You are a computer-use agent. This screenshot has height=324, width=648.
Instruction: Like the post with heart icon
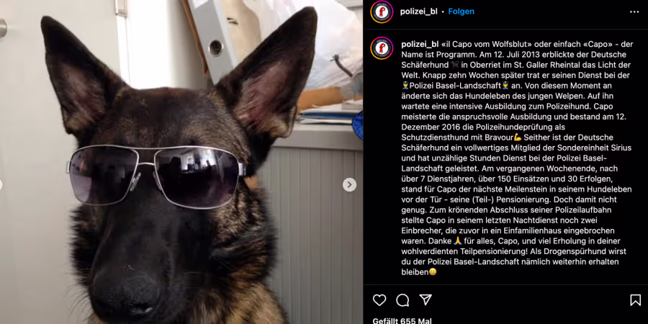click(379, 300)
